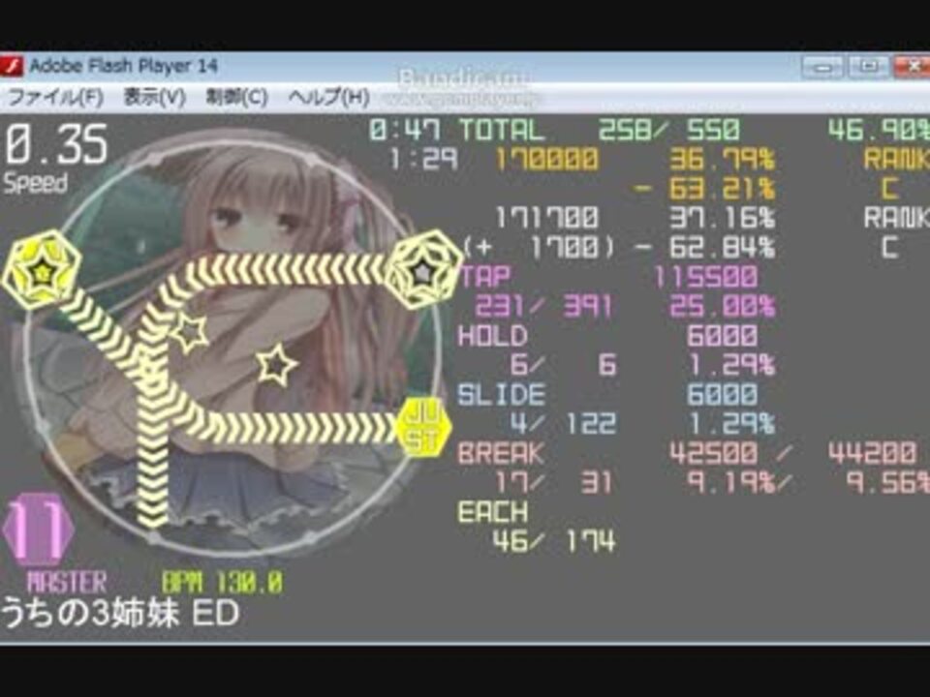Click the song title うちの3姉妹 ED
930x697 pixels.
(x=120, y=614)
